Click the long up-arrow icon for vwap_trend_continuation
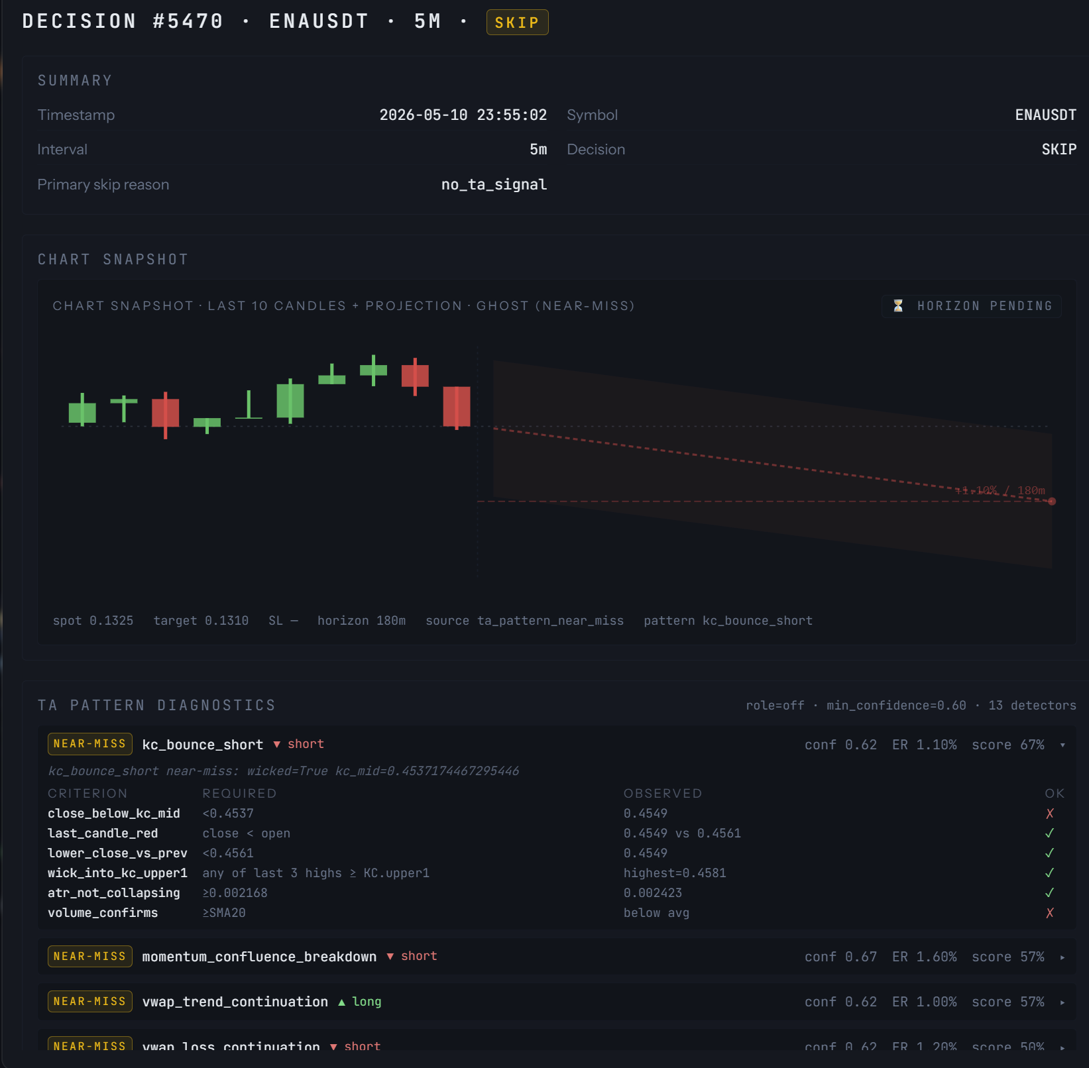The height and width of the screenshot is (1068, 1089). click(x=342, y=1002)
